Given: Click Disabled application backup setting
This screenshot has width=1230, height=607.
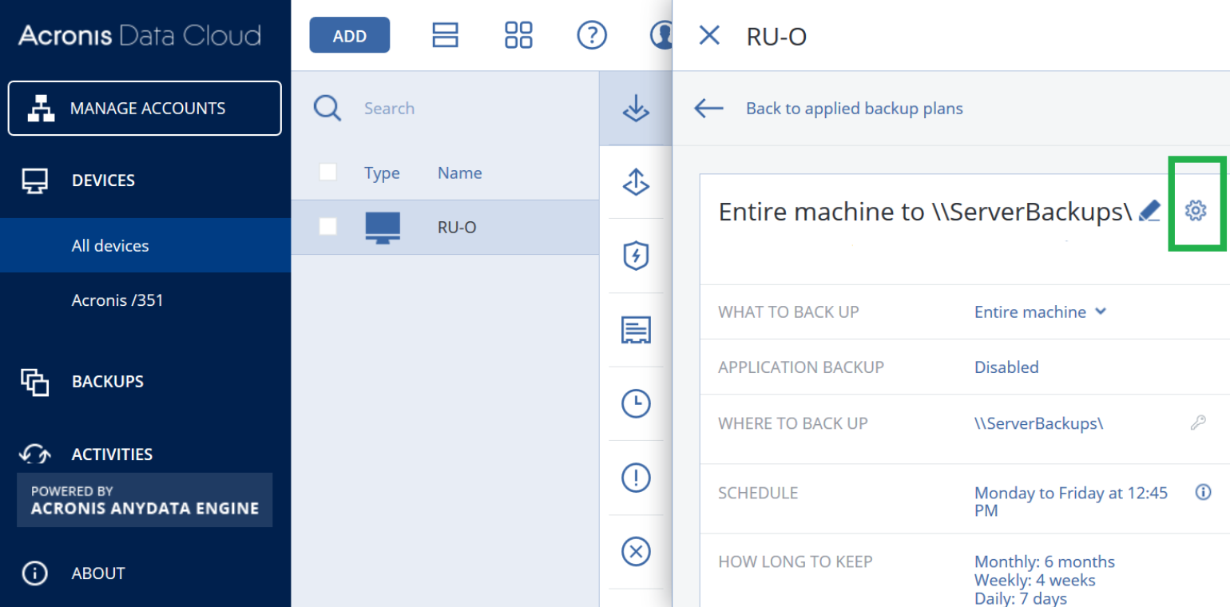Looking at the screenshot, I should (1006, 367).
